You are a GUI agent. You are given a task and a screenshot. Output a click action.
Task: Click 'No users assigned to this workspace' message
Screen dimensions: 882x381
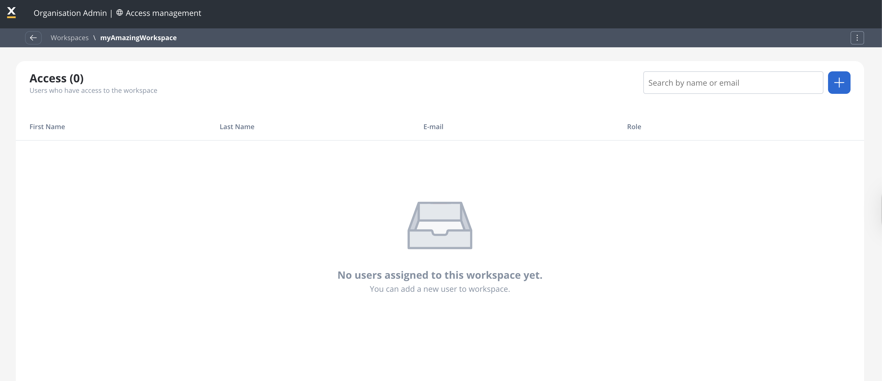point(440,275)
